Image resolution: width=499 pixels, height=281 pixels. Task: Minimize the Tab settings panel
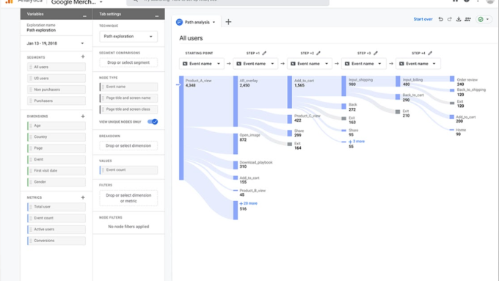point(157,15)
